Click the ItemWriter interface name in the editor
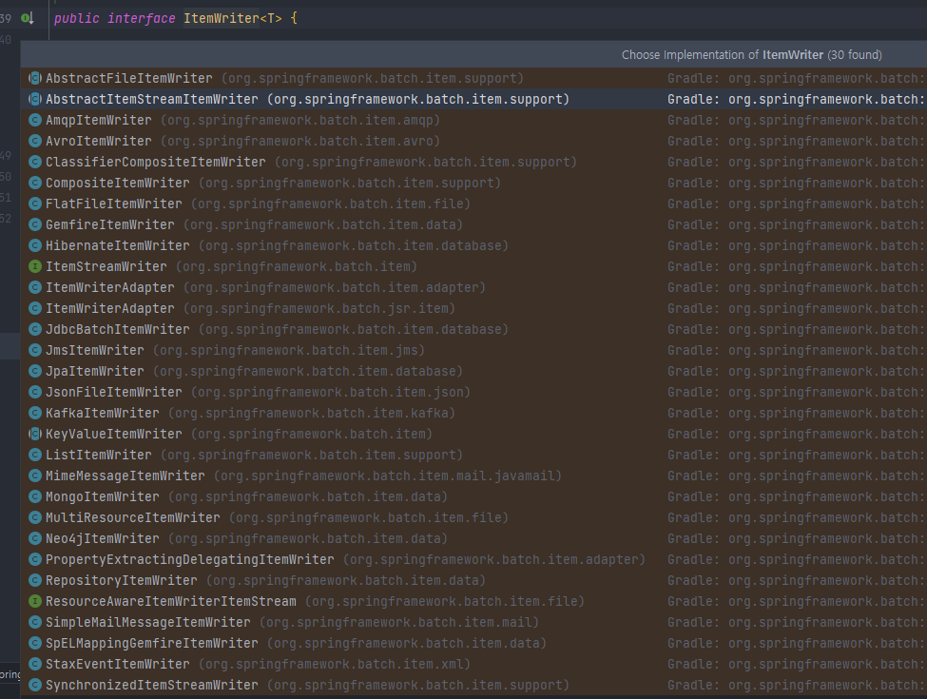This screenshot has width=927, height=699. pyautogui.click(x=222, y=18)
